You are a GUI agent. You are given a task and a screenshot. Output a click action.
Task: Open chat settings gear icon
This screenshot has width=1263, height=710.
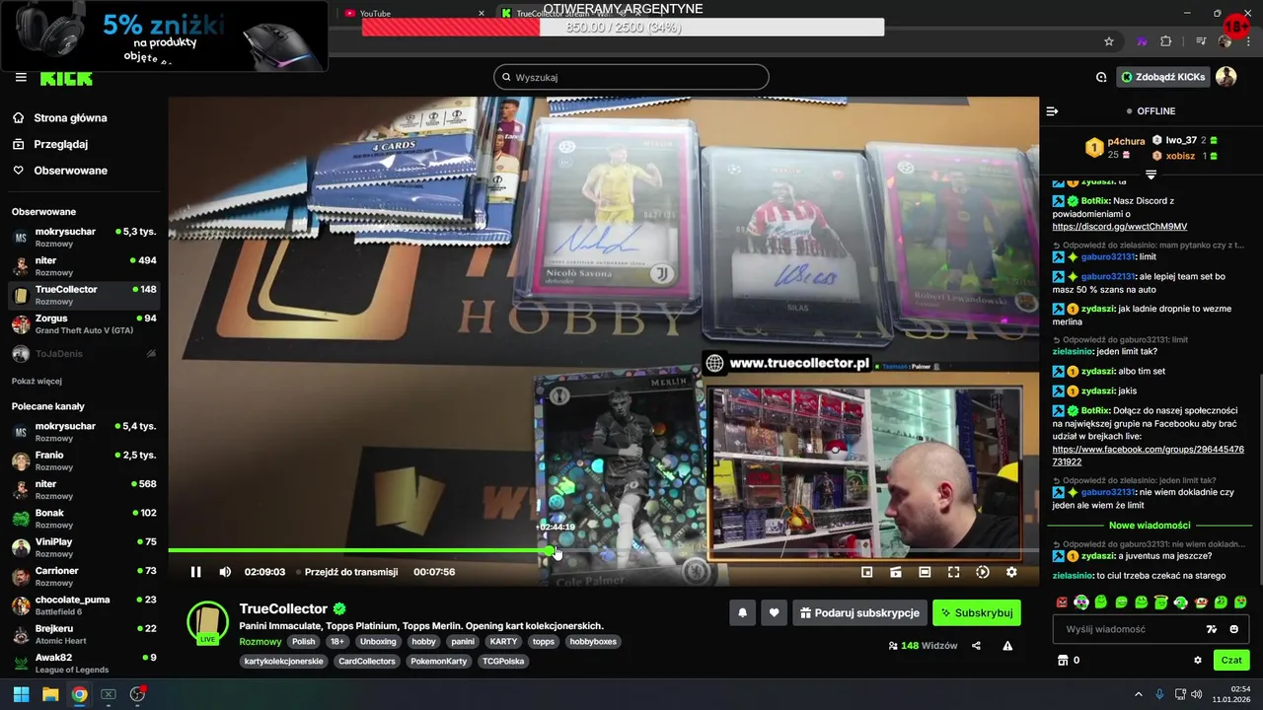tap(1198, 661)
